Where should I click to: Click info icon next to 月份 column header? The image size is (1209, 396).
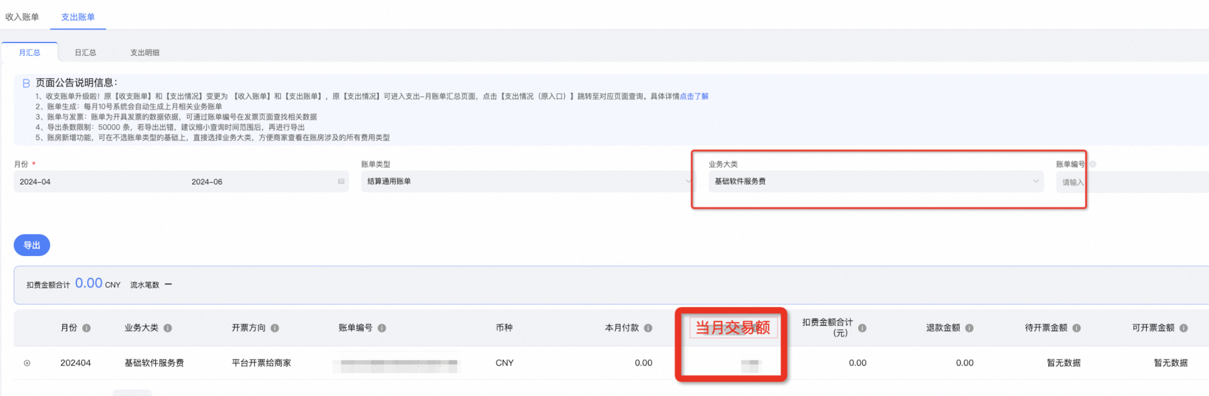click(87, 328)
